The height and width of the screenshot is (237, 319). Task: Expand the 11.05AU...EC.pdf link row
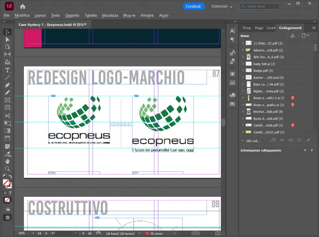tap(243, 43)
